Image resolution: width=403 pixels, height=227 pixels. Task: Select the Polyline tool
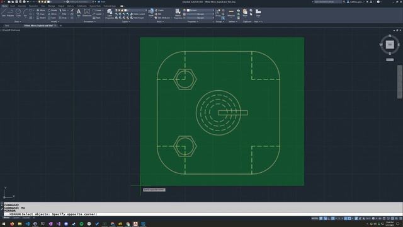(x=11, y=13)
